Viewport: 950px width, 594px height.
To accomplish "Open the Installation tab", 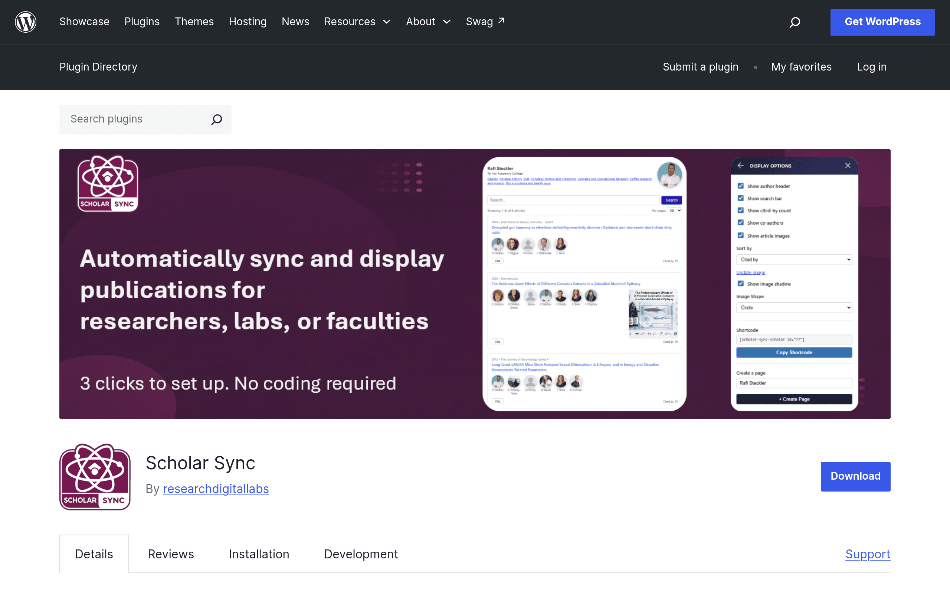I will (x=259, y=554).
